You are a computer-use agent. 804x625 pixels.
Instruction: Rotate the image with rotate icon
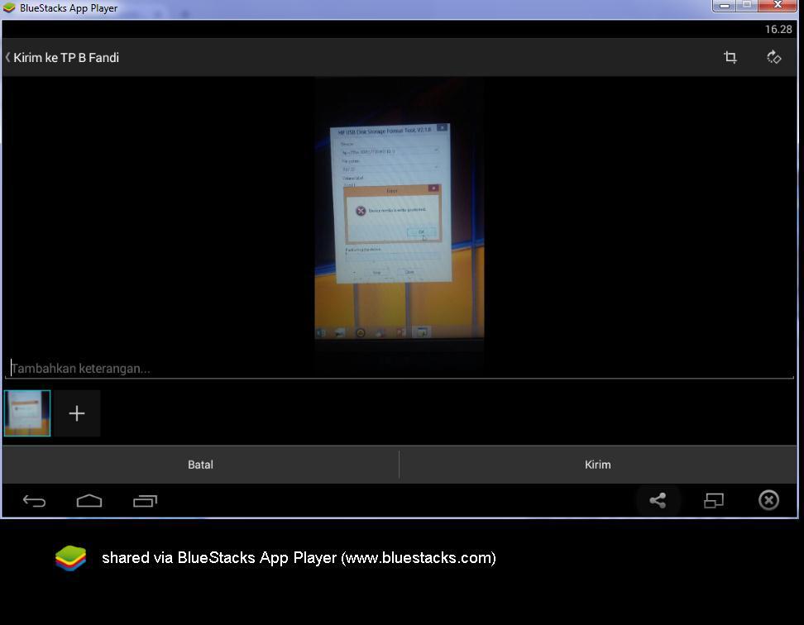[773, 57]
